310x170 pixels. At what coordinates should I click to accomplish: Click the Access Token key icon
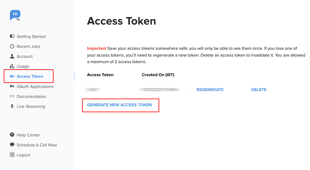pyautogui.click(x=12, y=76)
